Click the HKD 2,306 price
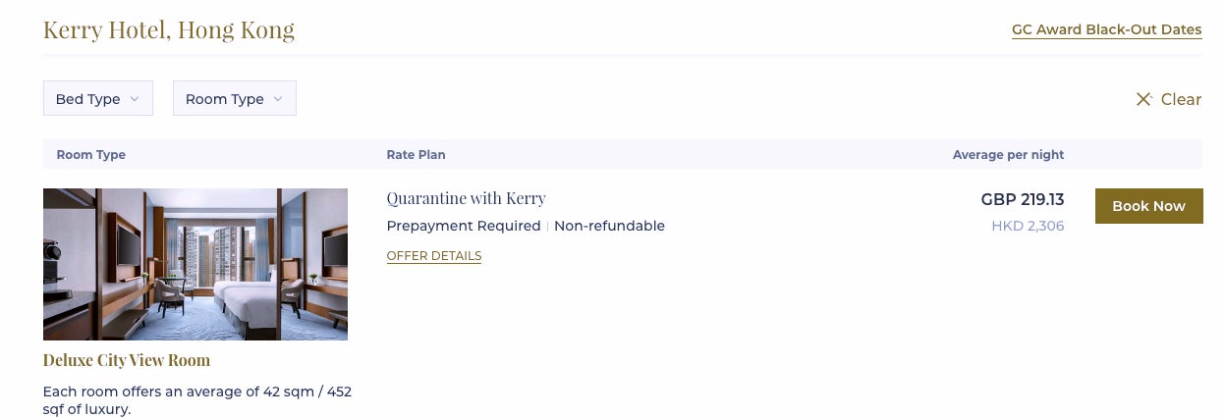Viewport: 1225px width, 418px height. click(x=1028, y=227)
